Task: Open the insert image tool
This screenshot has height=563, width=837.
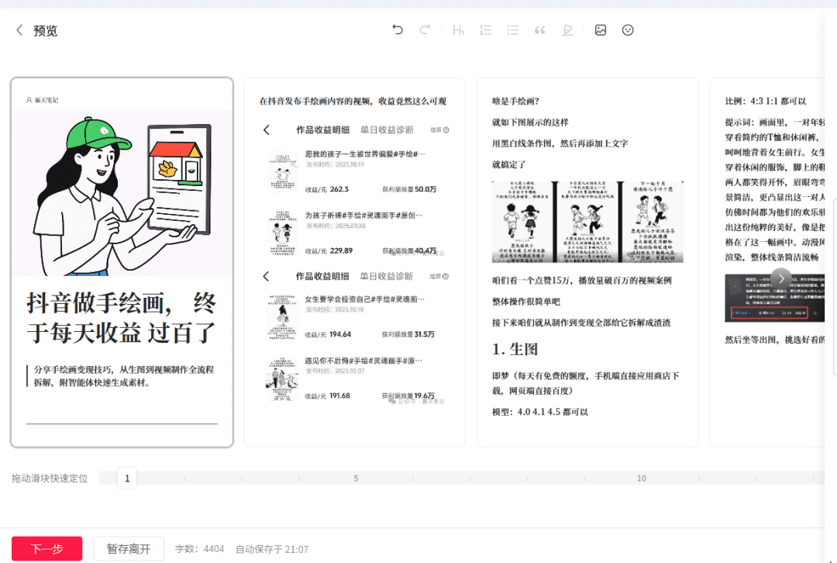Action: (601, 30)
